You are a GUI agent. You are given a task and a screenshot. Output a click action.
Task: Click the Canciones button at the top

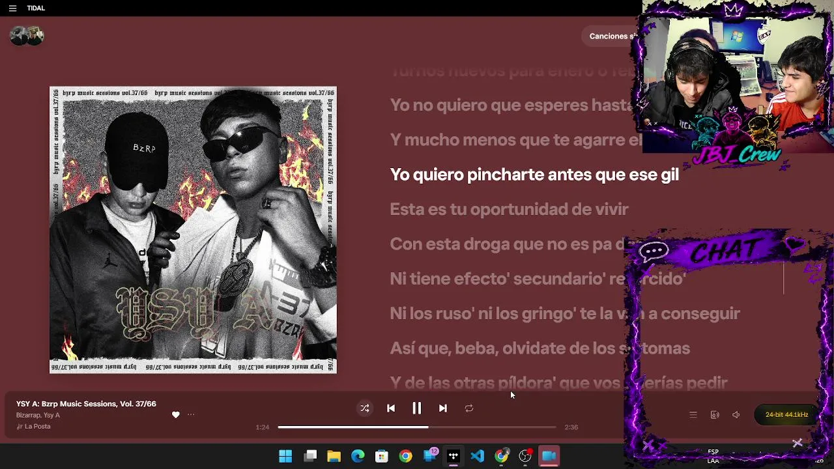click(x=611, y=36)
